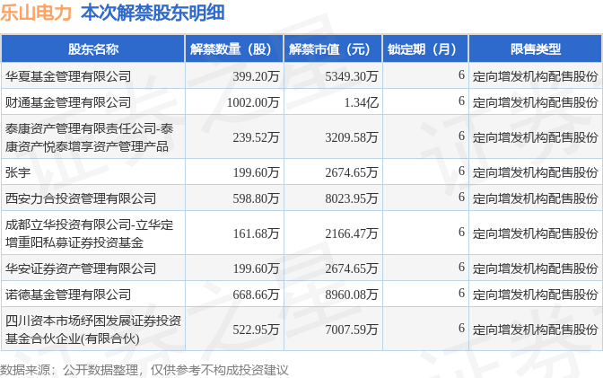Click 定向增发机构配售股份 in the 四川资本市场 row
This screenshot has width=603, height=378.
(536, 330)
